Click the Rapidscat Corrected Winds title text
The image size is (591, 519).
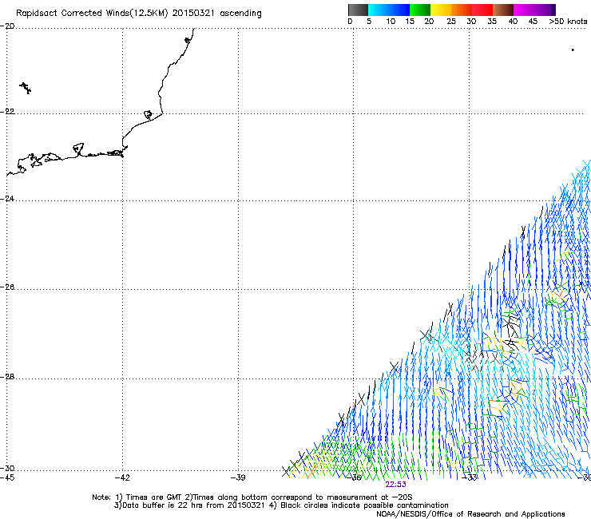click(139, 14)
